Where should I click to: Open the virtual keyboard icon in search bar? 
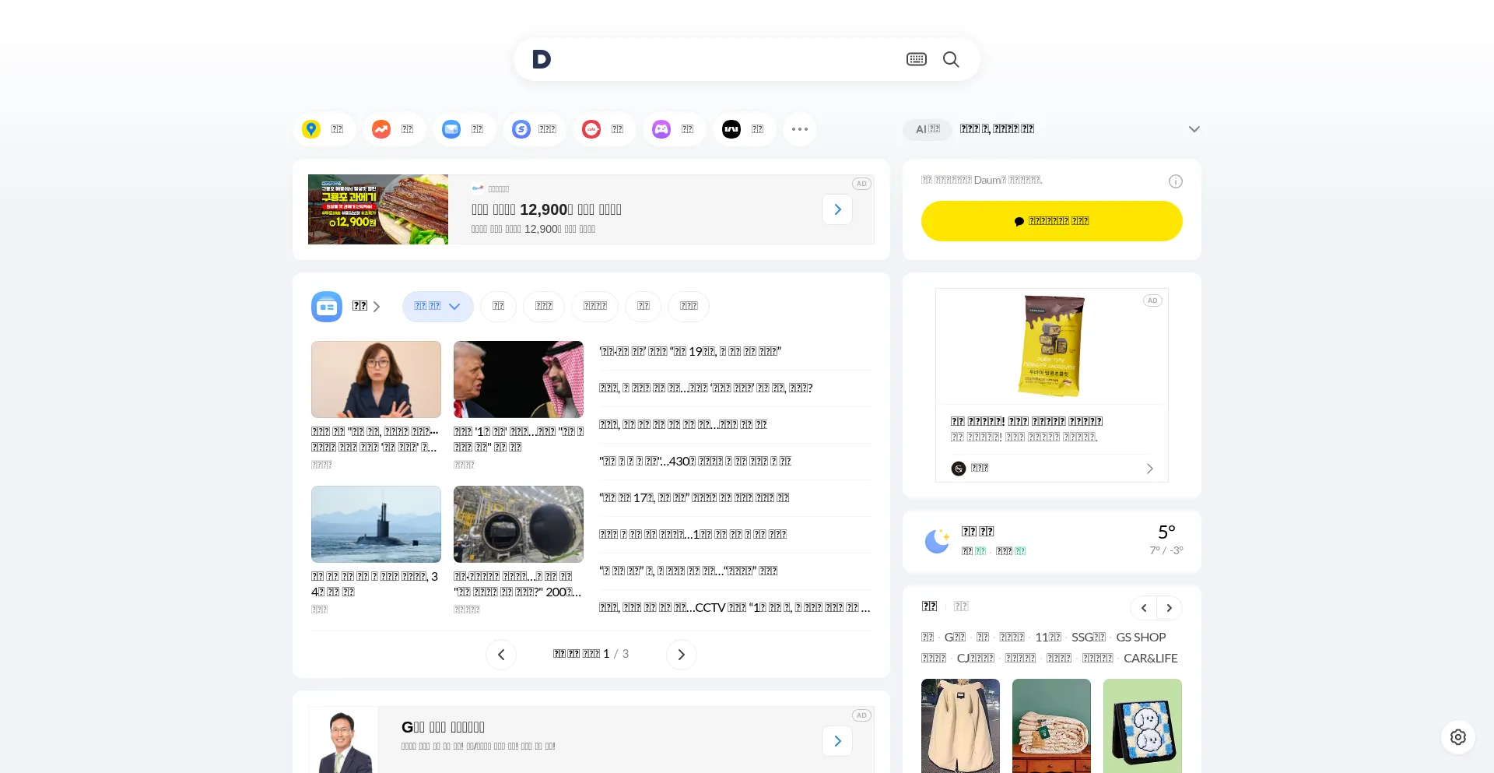pos(916,59)
